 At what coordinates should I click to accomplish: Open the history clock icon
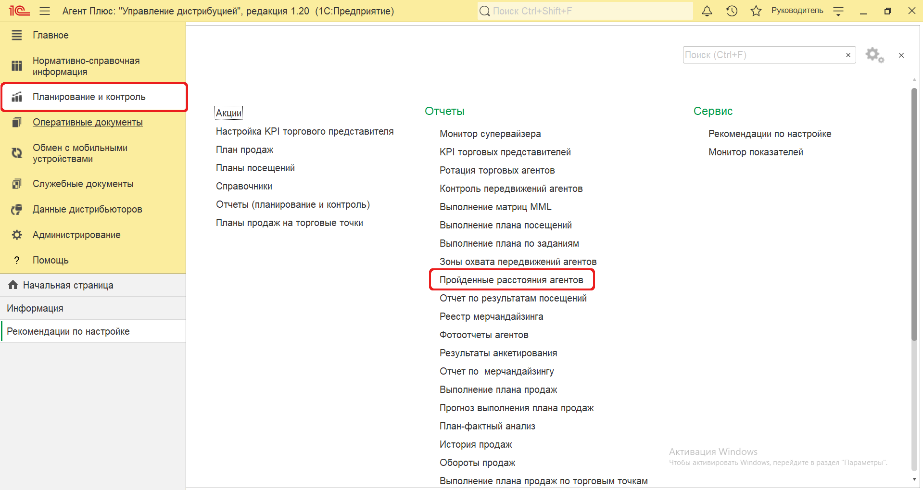coord(732,11)
